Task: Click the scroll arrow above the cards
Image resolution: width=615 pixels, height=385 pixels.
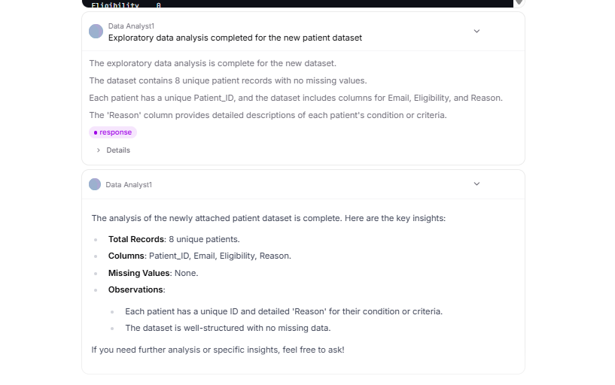Action: point(519,2)
